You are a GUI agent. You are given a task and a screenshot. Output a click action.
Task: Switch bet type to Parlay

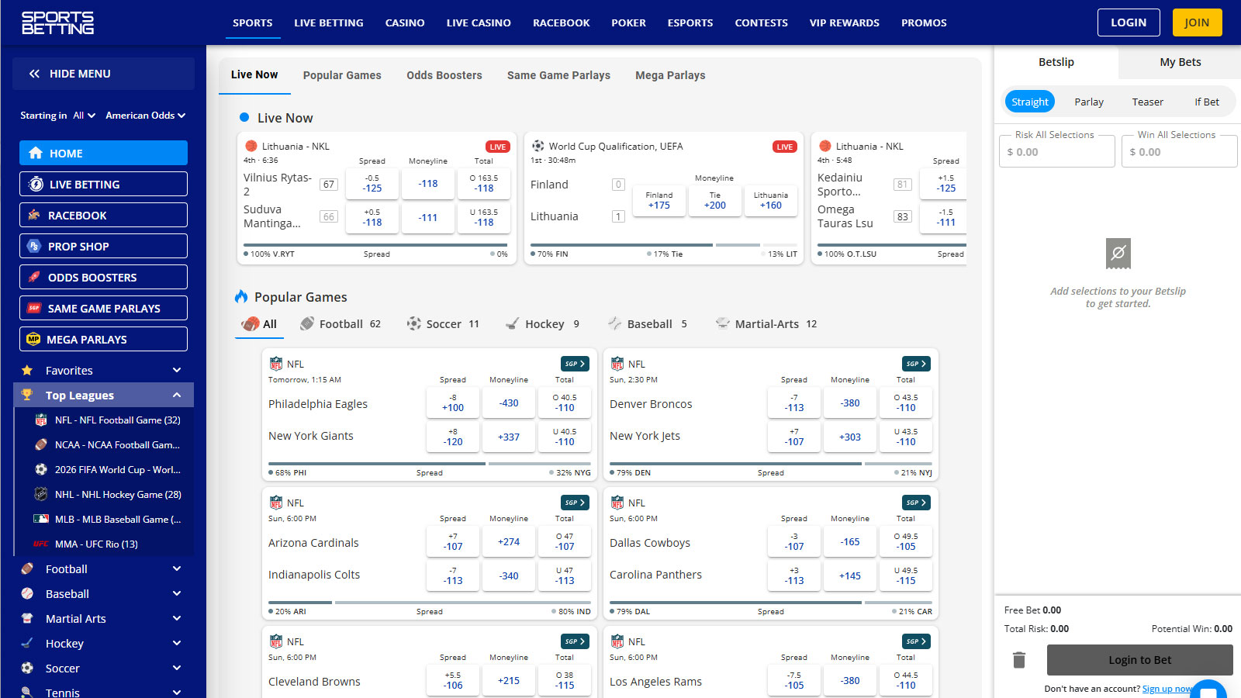pyautogui.click(x=1088, y=102)
